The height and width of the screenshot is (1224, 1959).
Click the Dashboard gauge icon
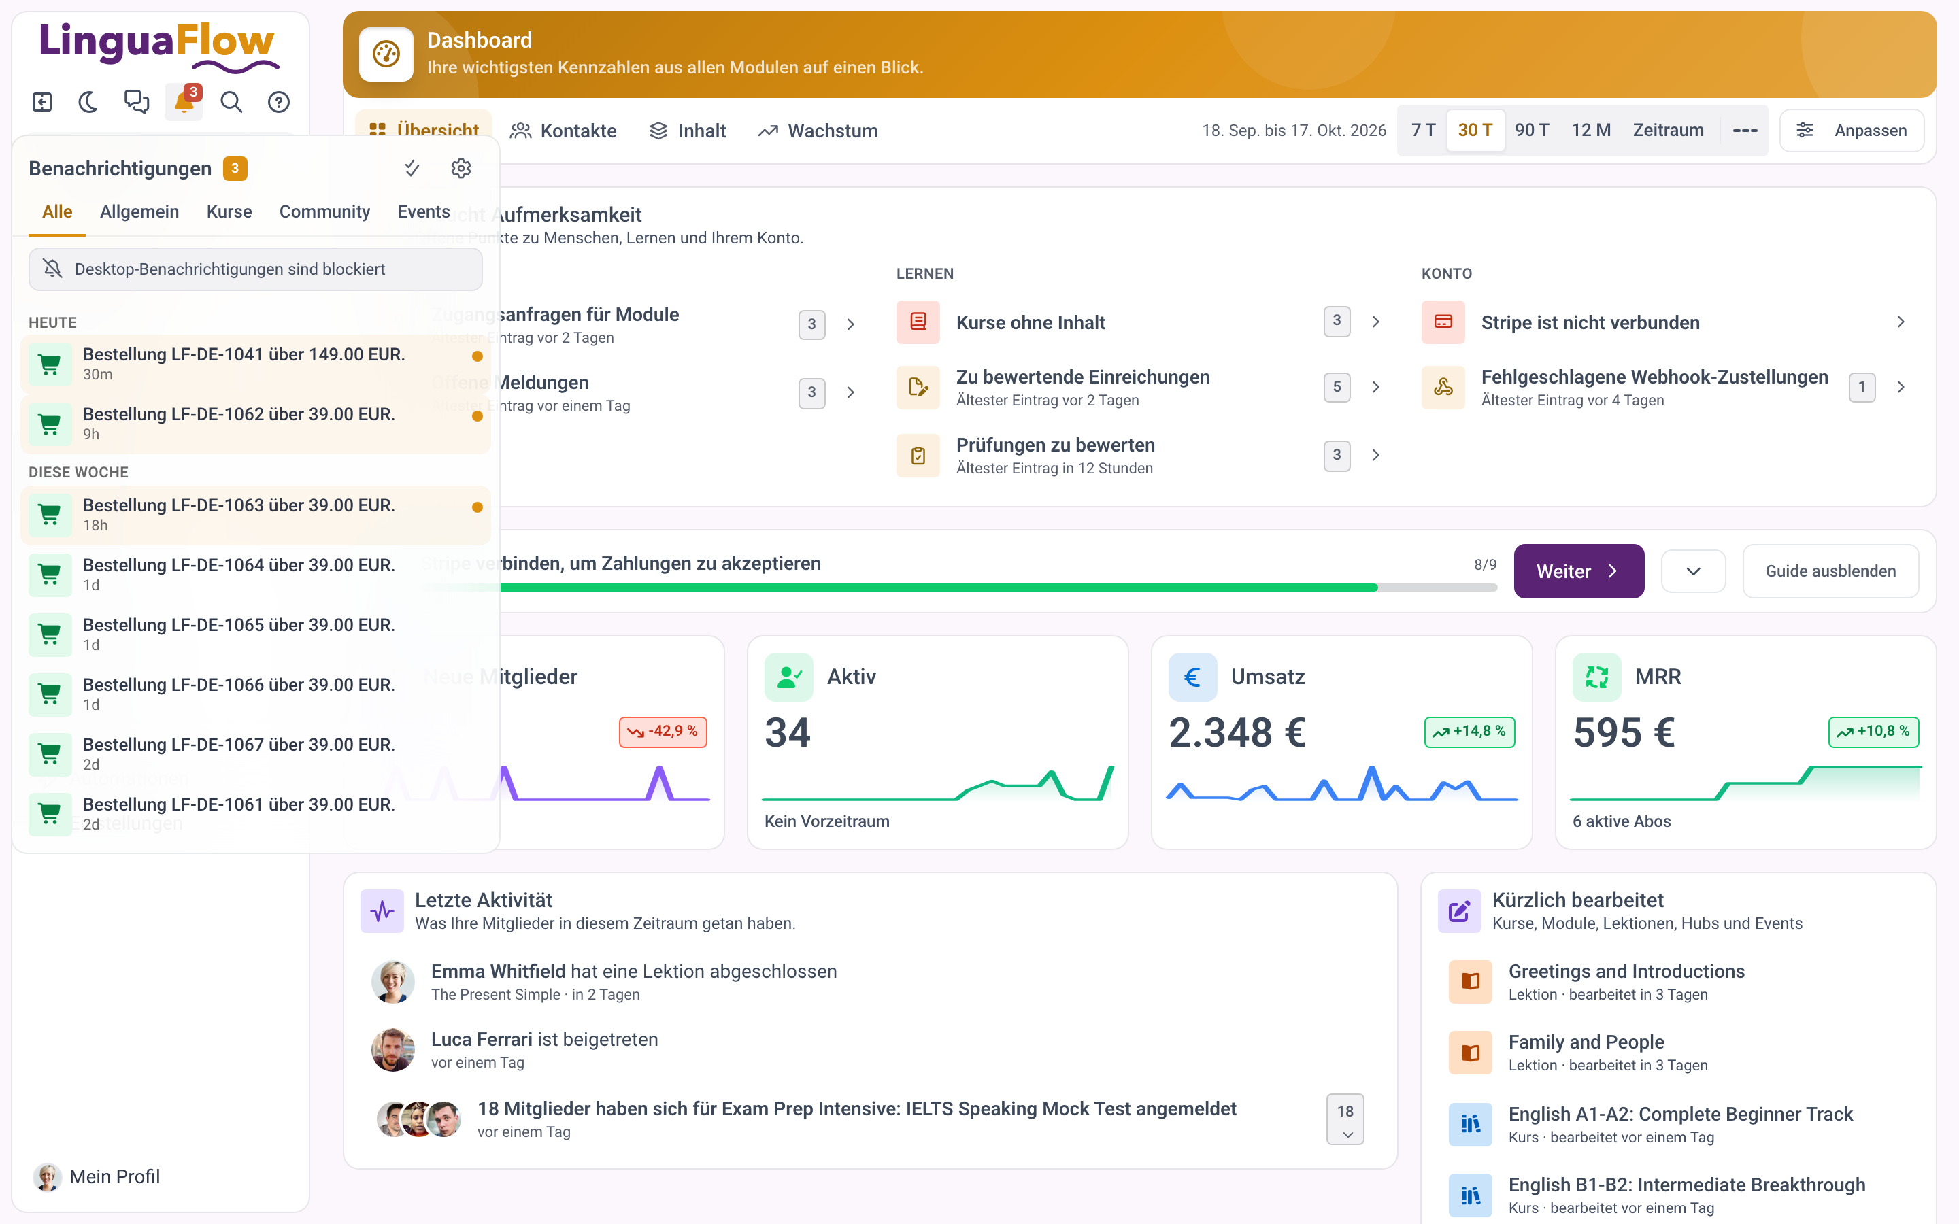pos(386,54)
